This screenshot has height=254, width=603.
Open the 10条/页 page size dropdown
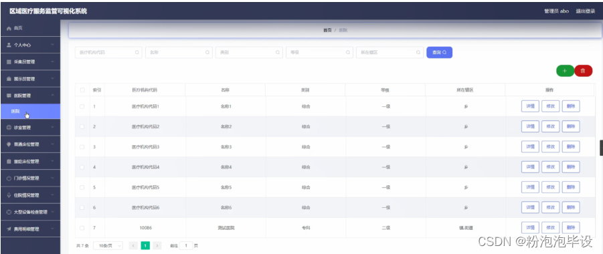[108, 245]
